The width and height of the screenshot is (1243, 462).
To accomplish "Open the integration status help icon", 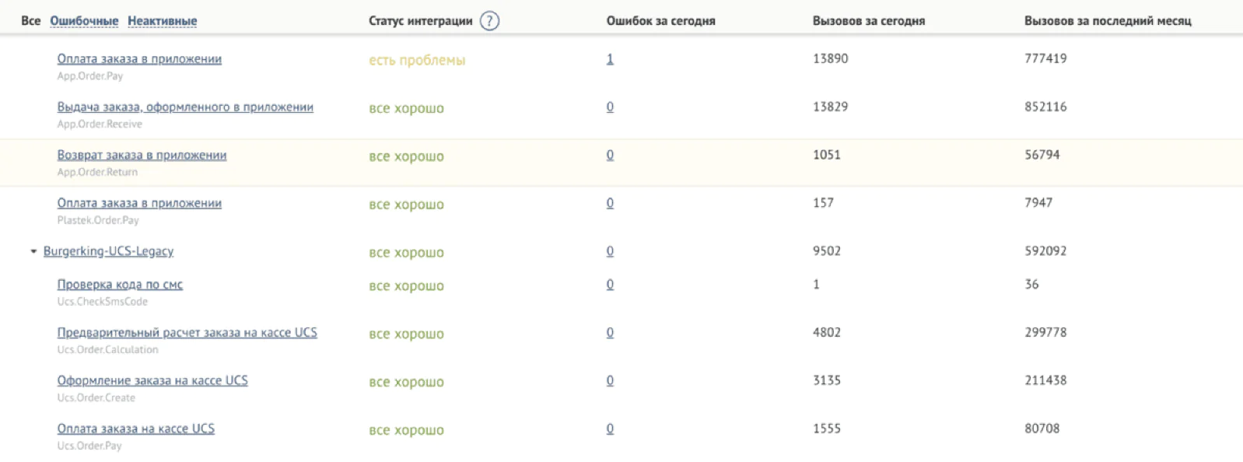I will [x=489, y=21].
